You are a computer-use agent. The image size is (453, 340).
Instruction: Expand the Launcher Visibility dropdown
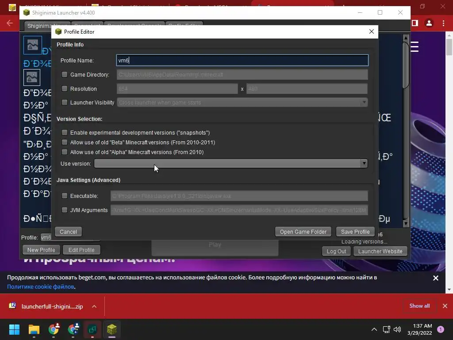(x=242, y=102)
